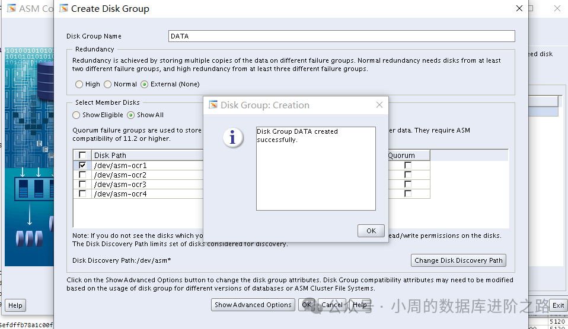The height and width of the screenshot is (329, 568).
Task: Enable Quorum checkbox for /dev/asm-ocr4 row
Action: coord(408,194)
